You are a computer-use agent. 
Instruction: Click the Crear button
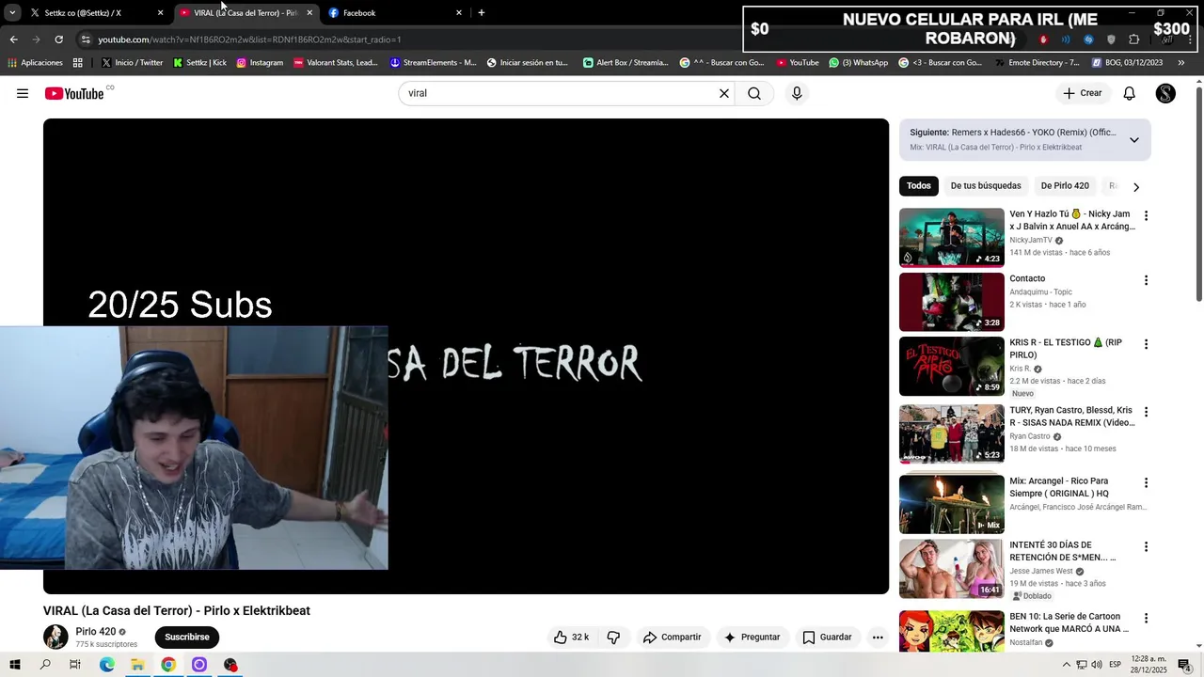tap(1083, 93)
